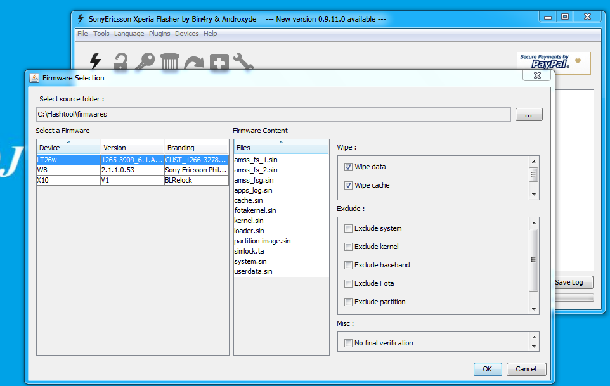This screenshot has height=386, width=610.
Task: Select amss_fs_2.sin file
Action: 282,170
